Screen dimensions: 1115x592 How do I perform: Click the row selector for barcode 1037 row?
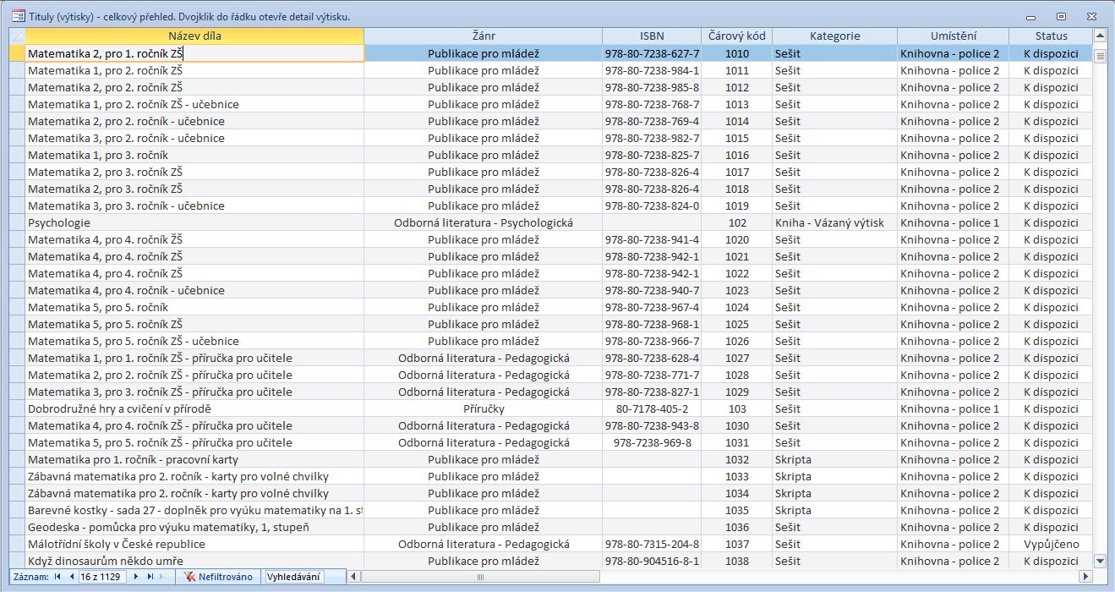coord(17,544)
